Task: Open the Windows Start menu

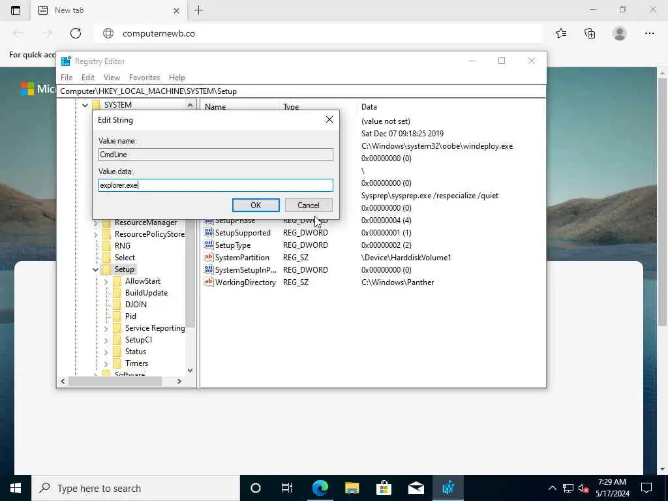Action: click(16, 488)
